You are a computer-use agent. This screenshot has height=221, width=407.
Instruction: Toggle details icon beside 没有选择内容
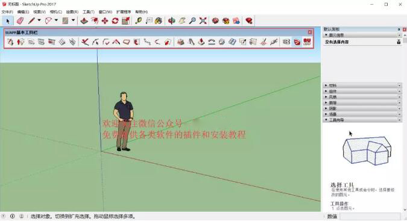399,42
